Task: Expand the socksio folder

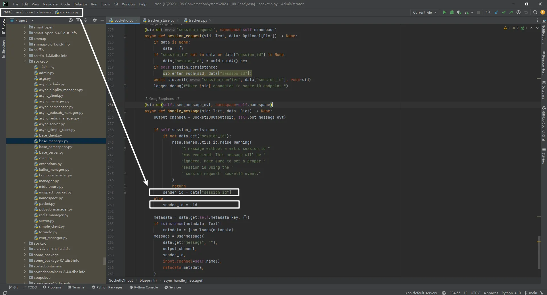Action: 25,243
